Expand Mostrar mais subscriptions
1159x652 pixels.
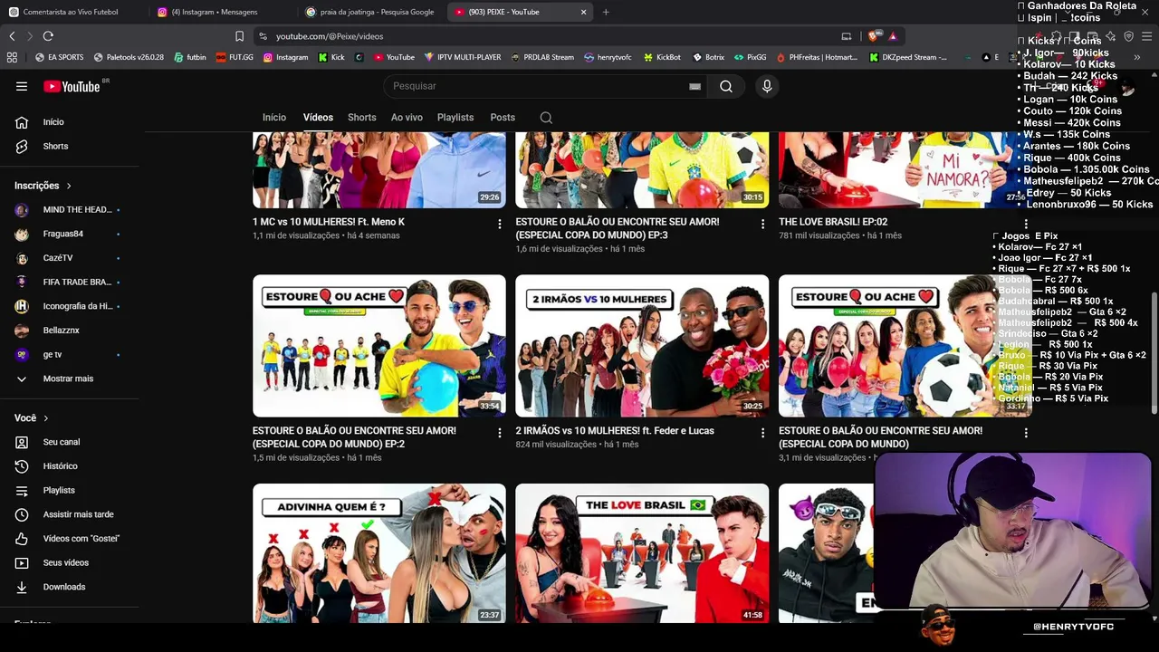point(70,379)
